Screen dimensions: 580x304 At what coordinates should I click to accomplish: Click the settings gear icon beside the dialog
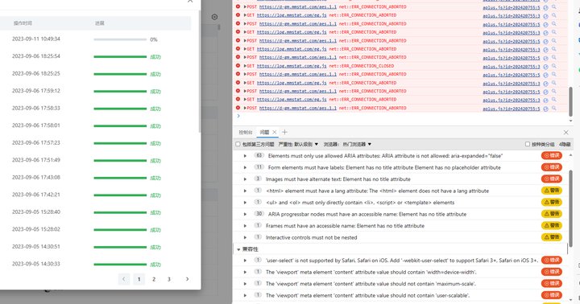click(x=214, y=17)
